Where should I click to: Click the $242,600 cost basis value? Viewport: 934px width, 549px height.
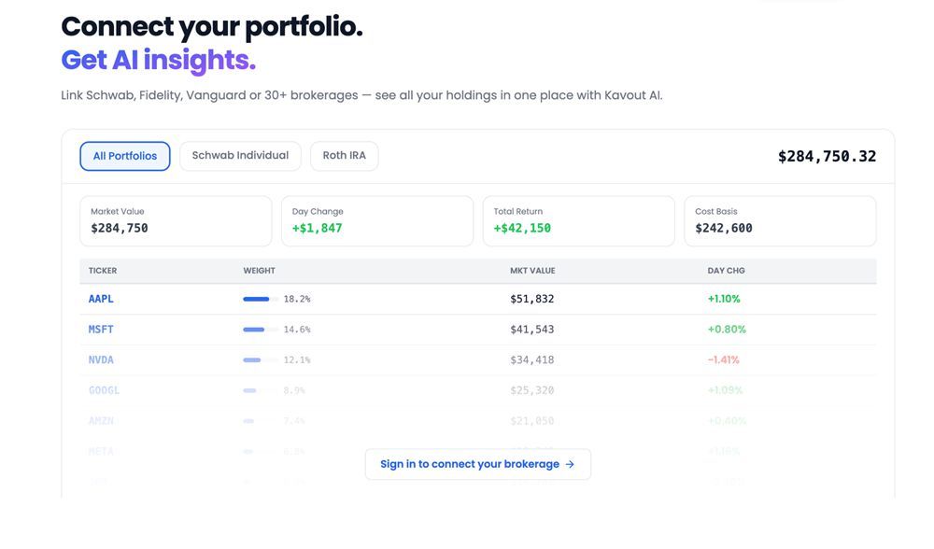pos(724,228)
